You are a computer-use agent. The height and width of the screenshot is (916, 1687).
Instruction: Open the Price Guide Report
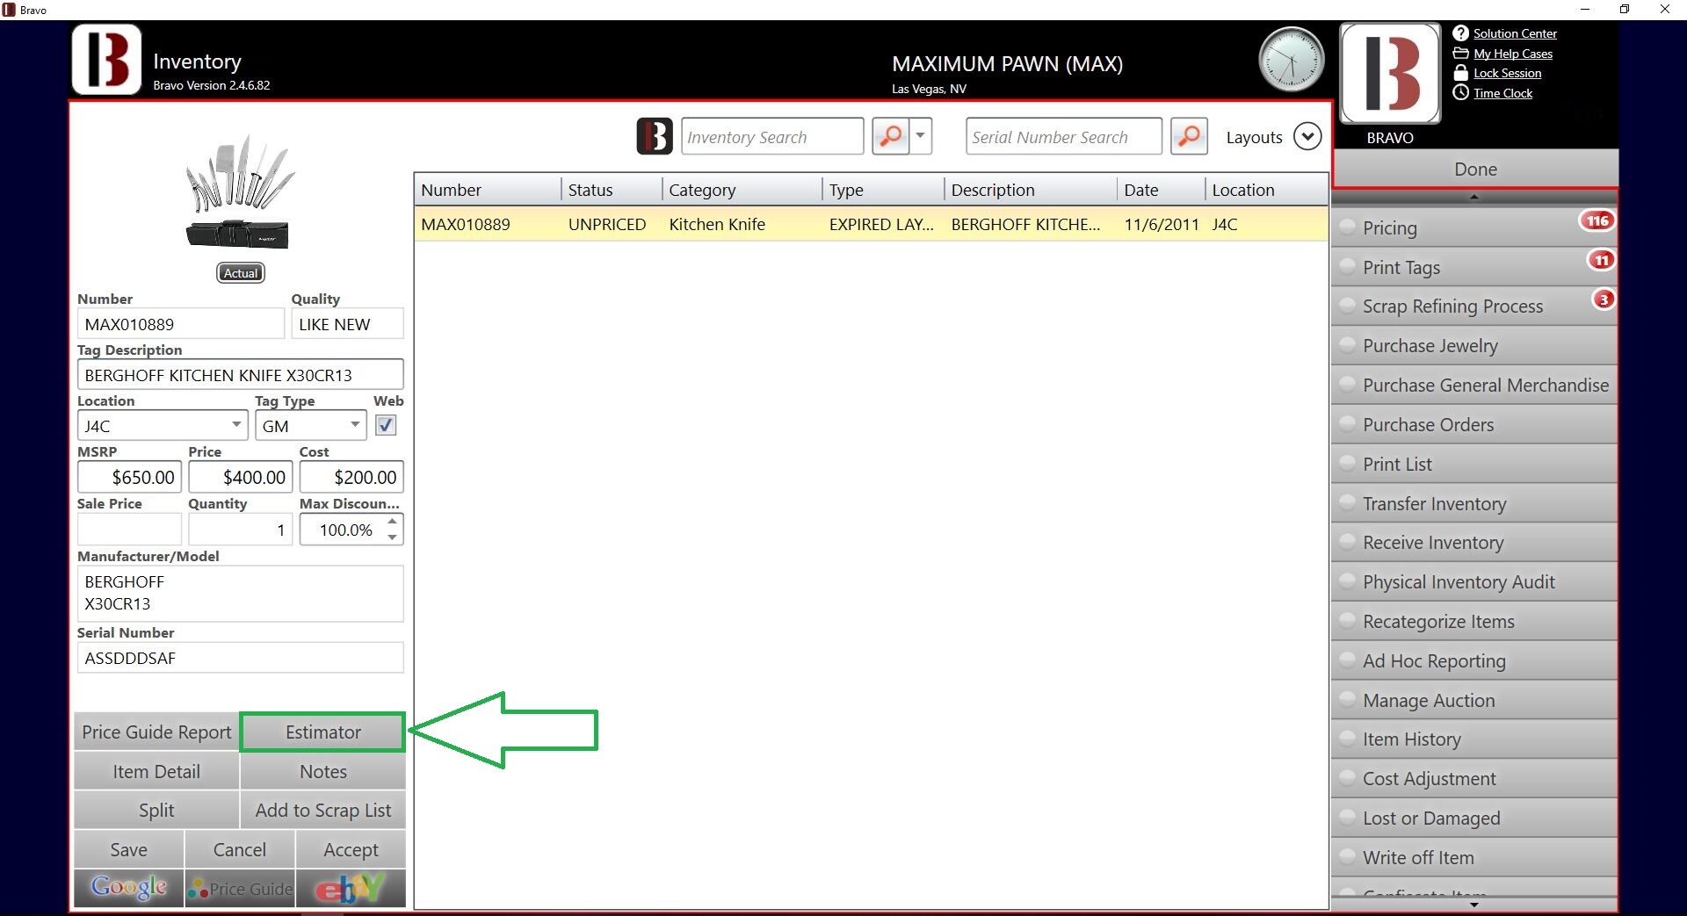pyautogui.click(x=156, y=732)
